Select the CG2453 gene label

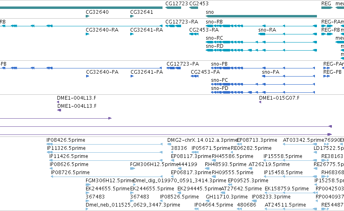(x=199, y=4)
